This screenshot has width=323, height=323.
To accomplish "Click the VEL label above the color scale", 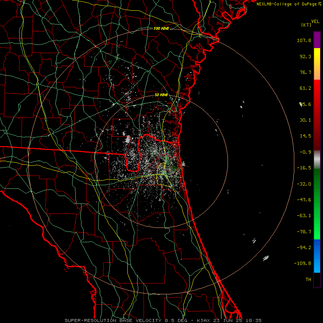I will [x=315, y=22].
